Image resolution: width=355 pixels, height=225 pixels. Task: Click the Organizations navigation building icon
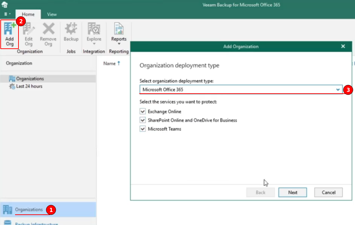pyautogui.click(x=8, y=210)
